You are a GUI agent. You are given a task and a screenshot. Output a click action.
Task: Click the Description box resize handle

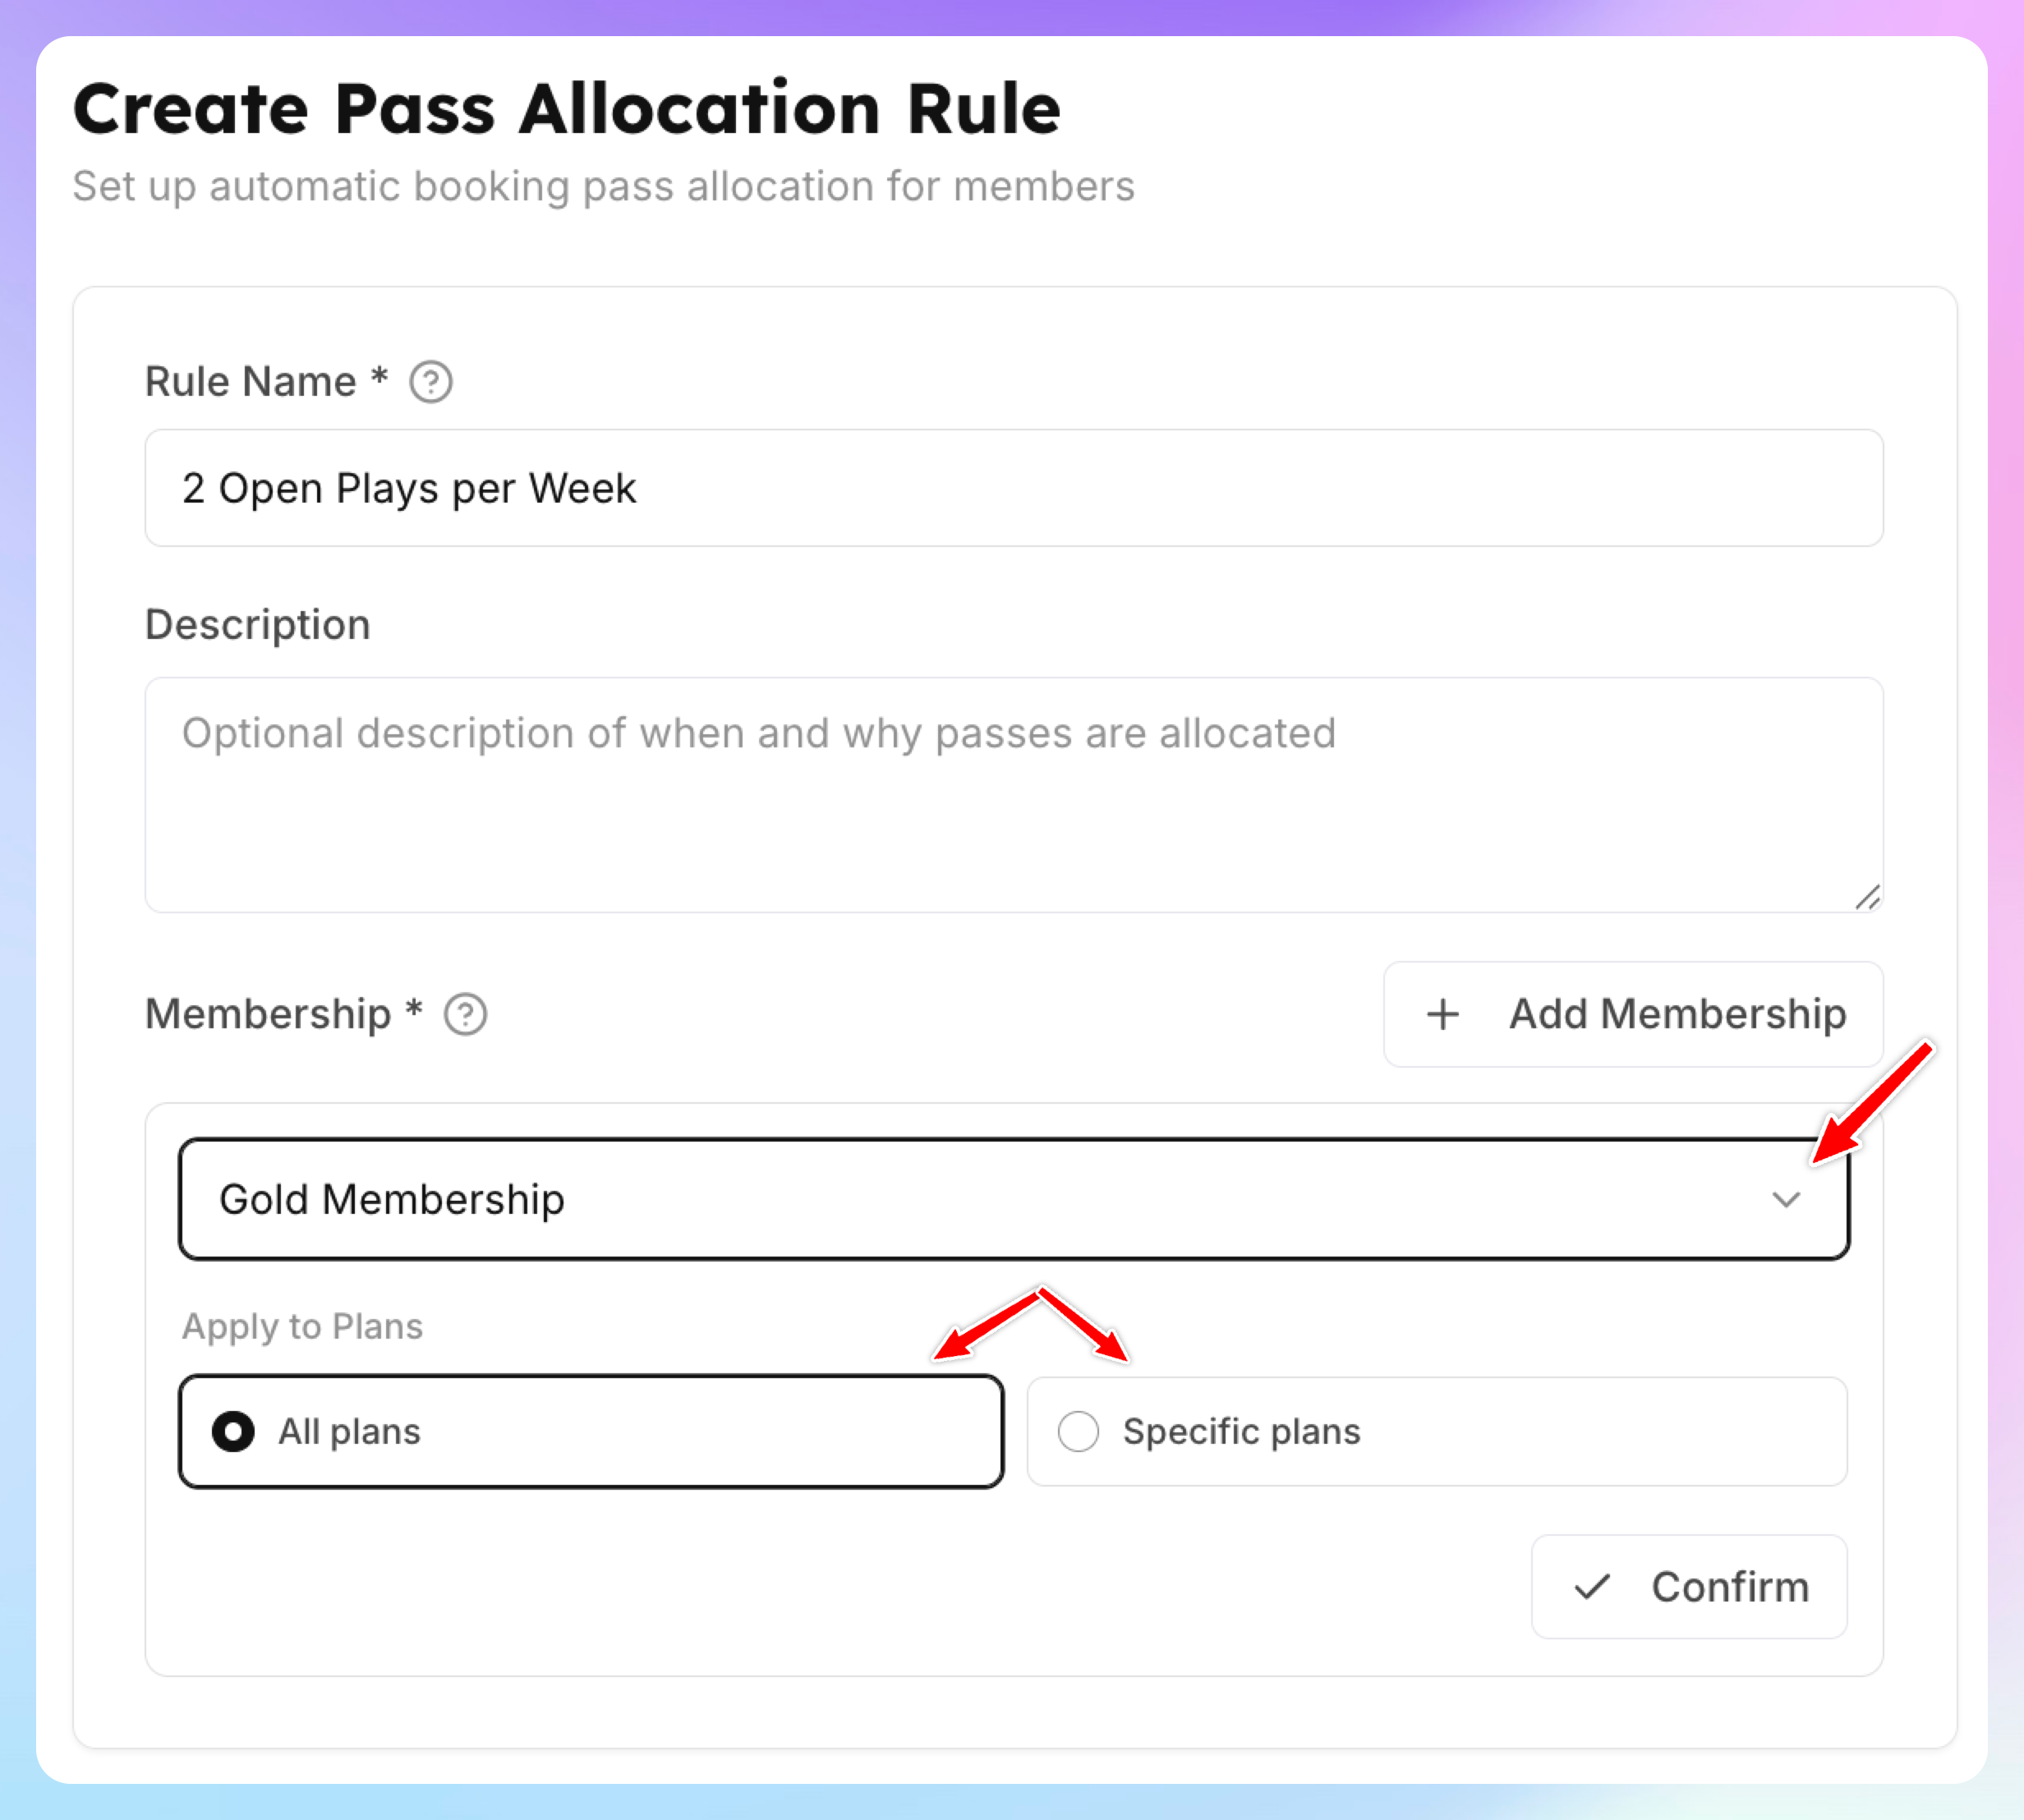(1867, 897)
